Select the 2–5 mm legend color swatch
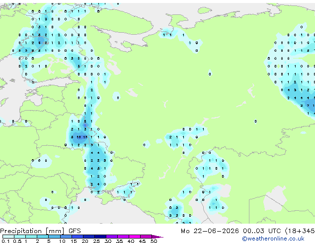This screenshot has height=243, width=315. tap(43, 237)
